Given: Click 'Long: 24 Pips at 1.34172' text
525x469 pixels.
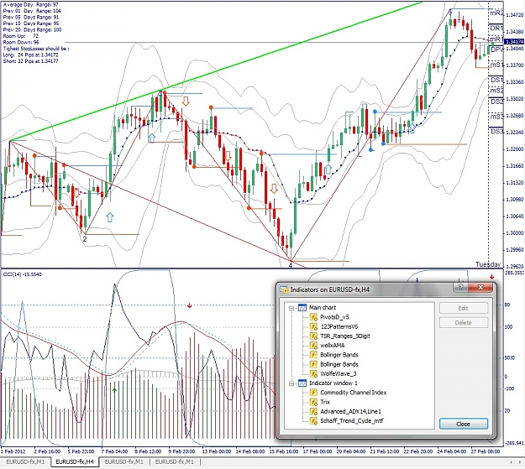Looking at the screenshot, I should tap(30, 55).
